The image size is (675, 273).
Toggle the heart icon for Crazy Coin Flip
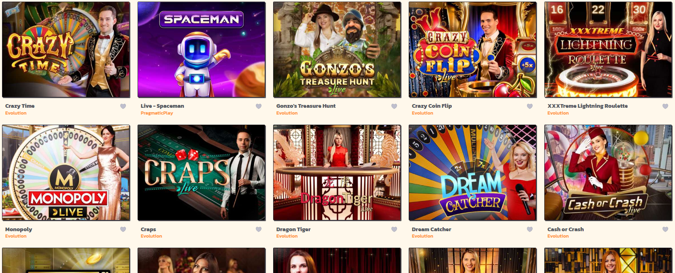530,106
